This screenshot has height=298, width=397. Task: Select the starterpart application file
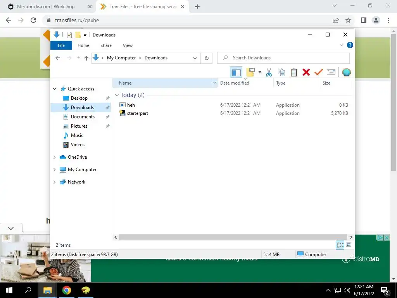[138, 113]
